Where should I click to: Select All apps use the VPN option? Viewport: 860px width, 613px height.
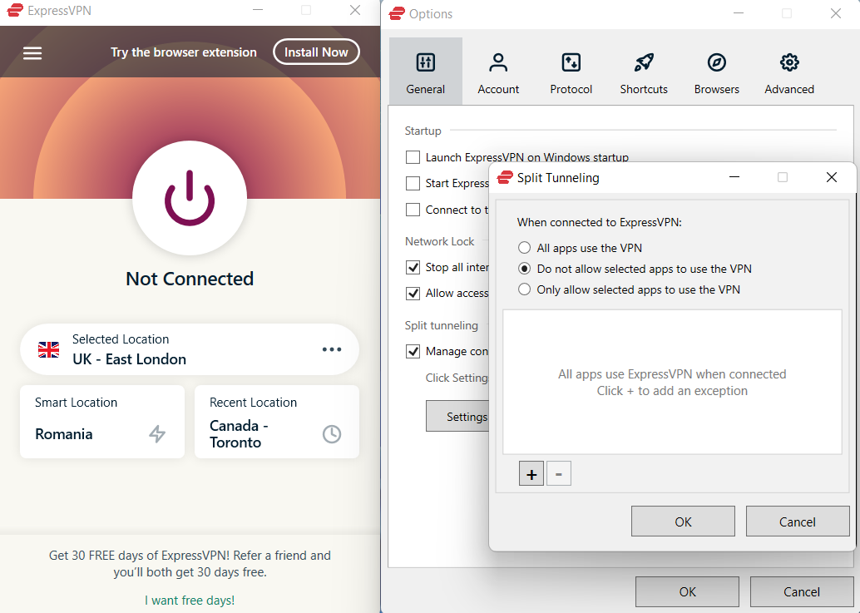(524, 248)
